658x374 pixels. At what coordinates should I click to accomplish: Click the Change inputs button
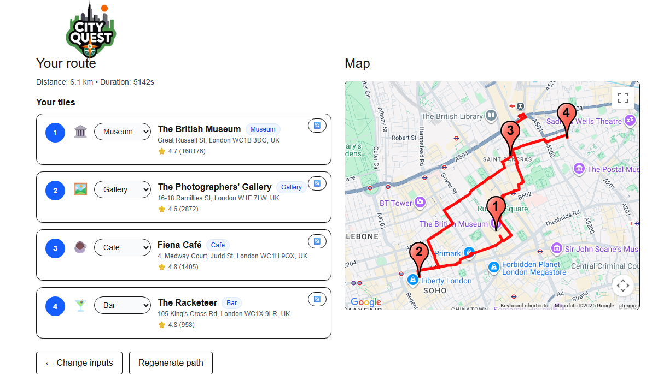pos(79,363)
